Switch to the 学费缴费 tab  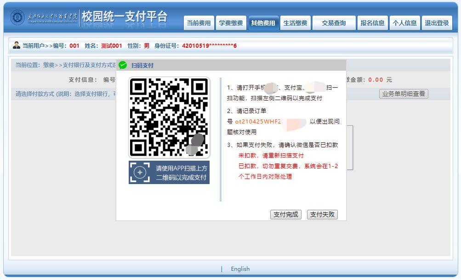coord(231,23)
